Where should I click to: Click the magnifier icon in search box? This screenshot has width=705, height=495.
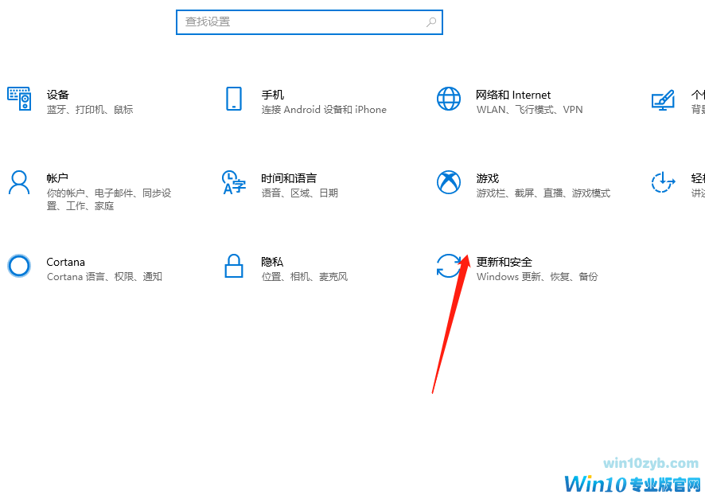[431, 22]
